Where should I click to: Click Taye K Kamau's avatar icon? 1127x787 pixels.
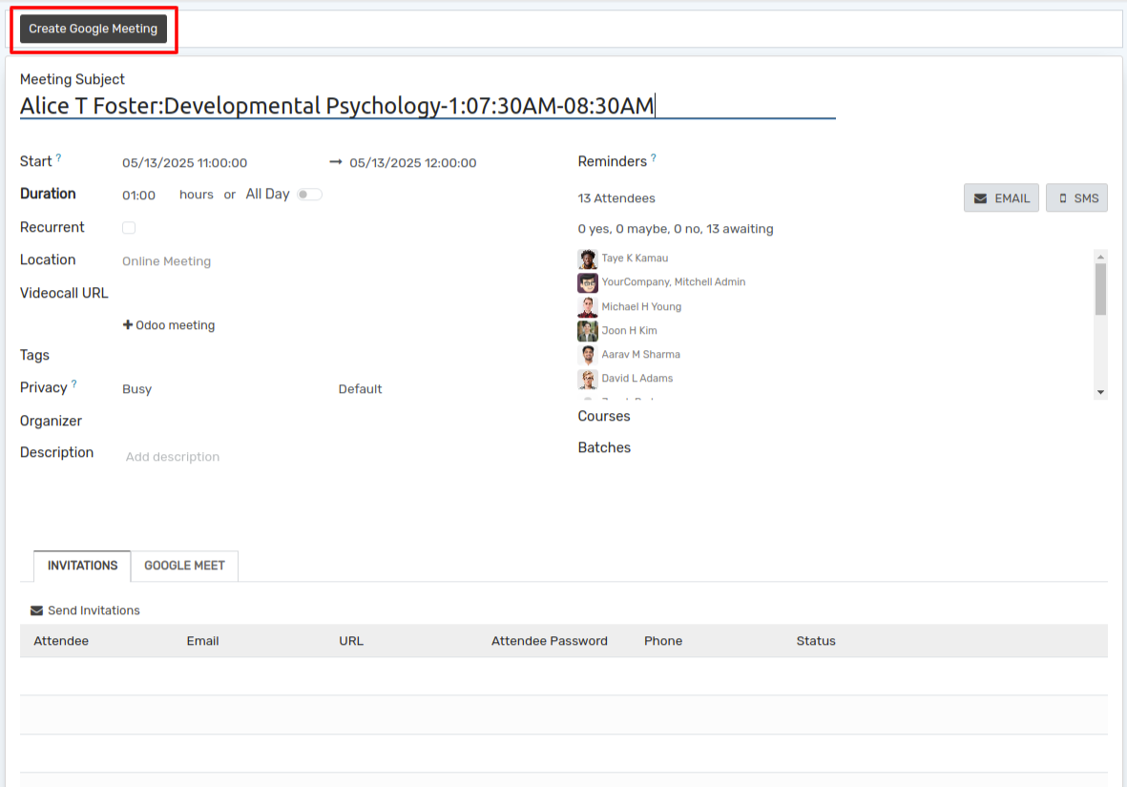tap(587, 259)
